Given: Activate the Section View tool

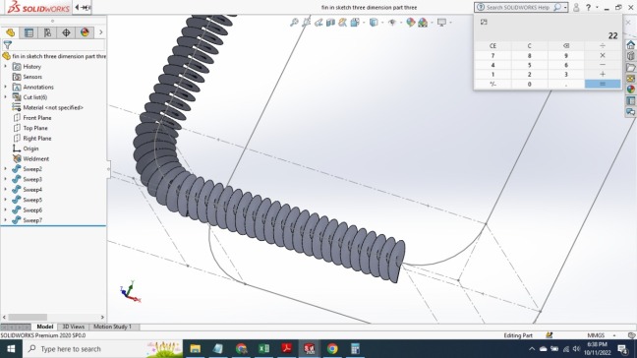Looking at the screenshot, I should coord(330,23).
